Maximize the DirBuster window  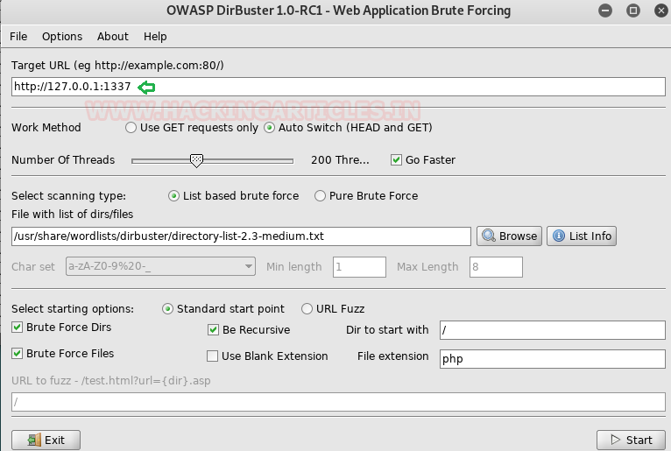[x=633, y=11]
